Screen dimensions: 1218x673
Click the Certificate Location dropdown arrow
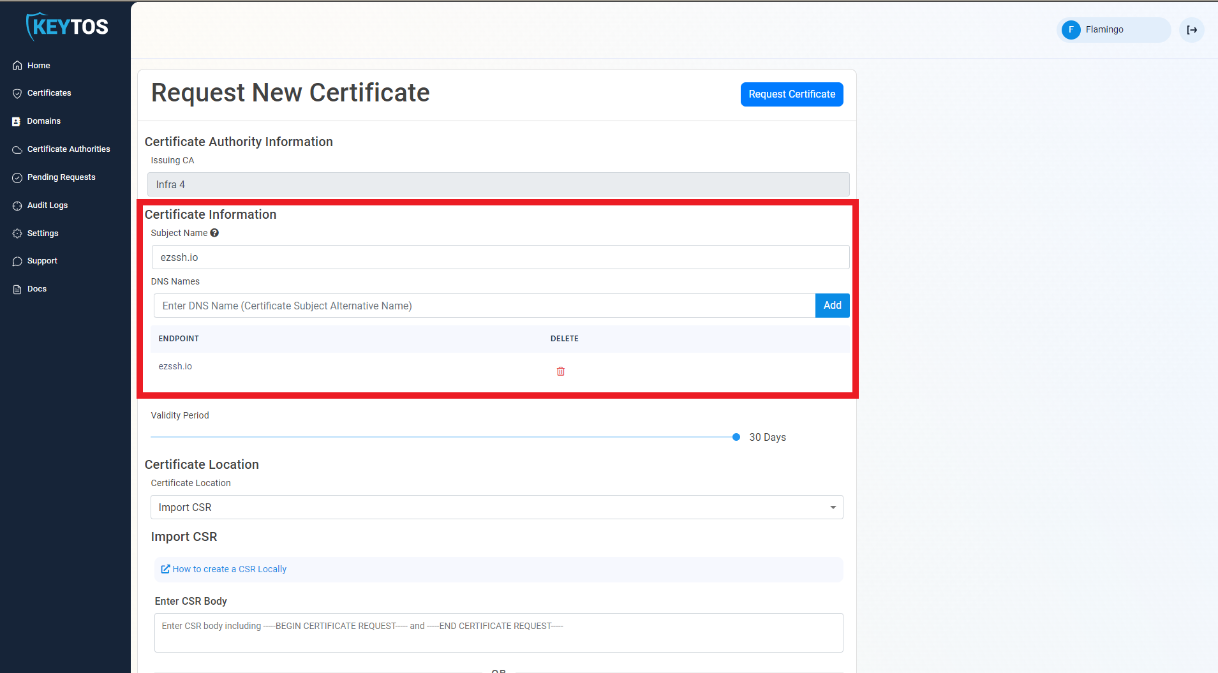tap(833, 507)
